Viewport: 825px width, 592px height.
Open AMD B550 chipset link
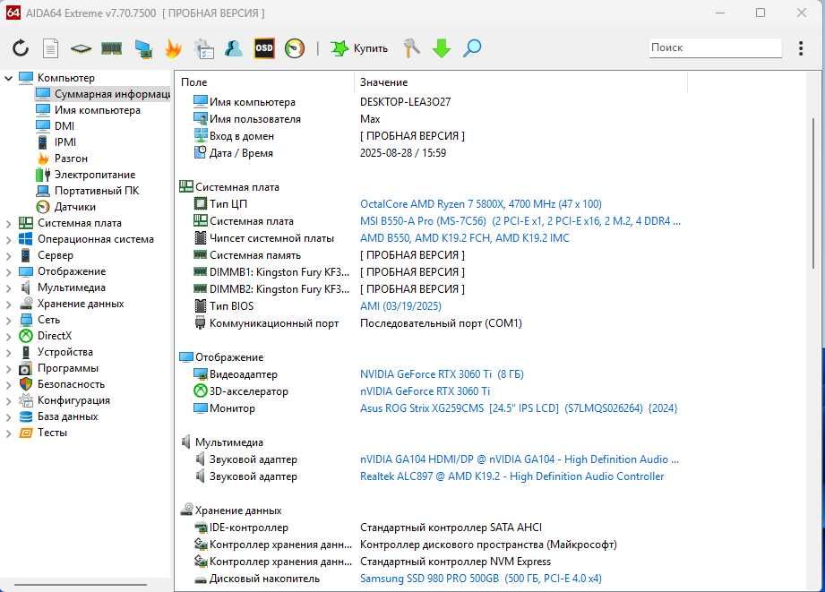[x=464, y=238]
